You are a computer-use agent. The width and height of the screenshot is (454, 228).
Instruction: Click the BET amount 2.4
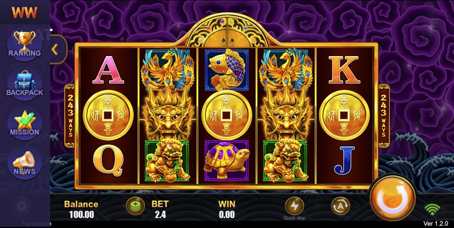(160, 214)
